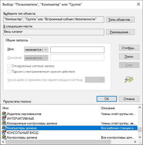Click the group icon beside Контроллеры домена

tap(4, 137)
